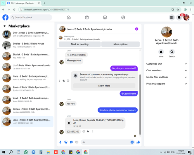Viewport: 194px width, 155px height.
Task: Select Leon 2 Beds 1 Bath conversation
Action: 27,122
